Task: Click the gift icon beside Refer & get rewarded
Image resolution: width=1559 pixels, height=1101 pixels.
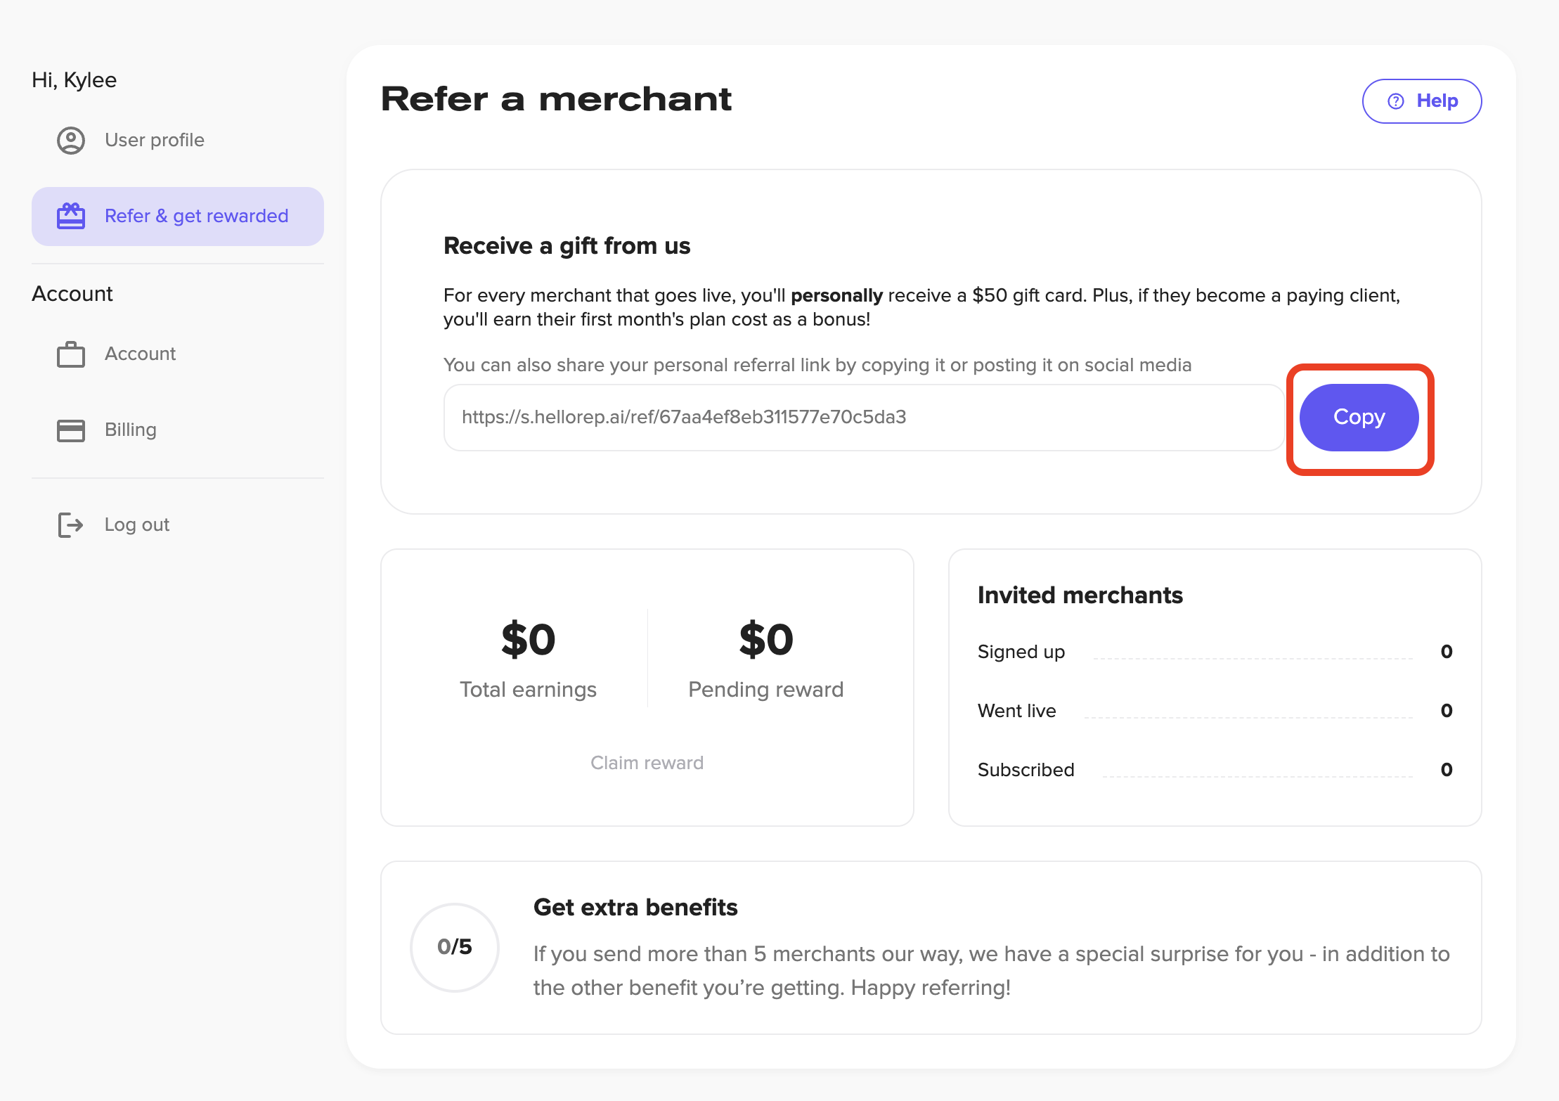Action: point(71,216)
